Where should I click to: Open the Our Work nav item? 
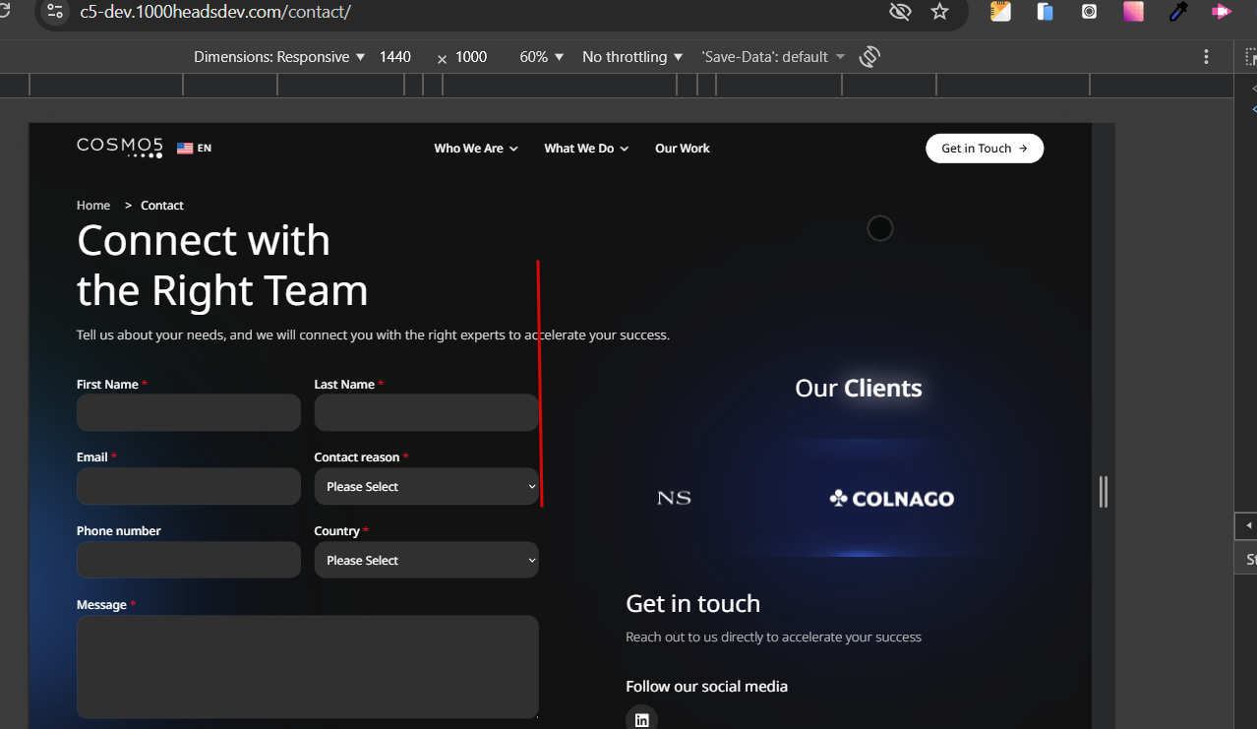[683, 149]
